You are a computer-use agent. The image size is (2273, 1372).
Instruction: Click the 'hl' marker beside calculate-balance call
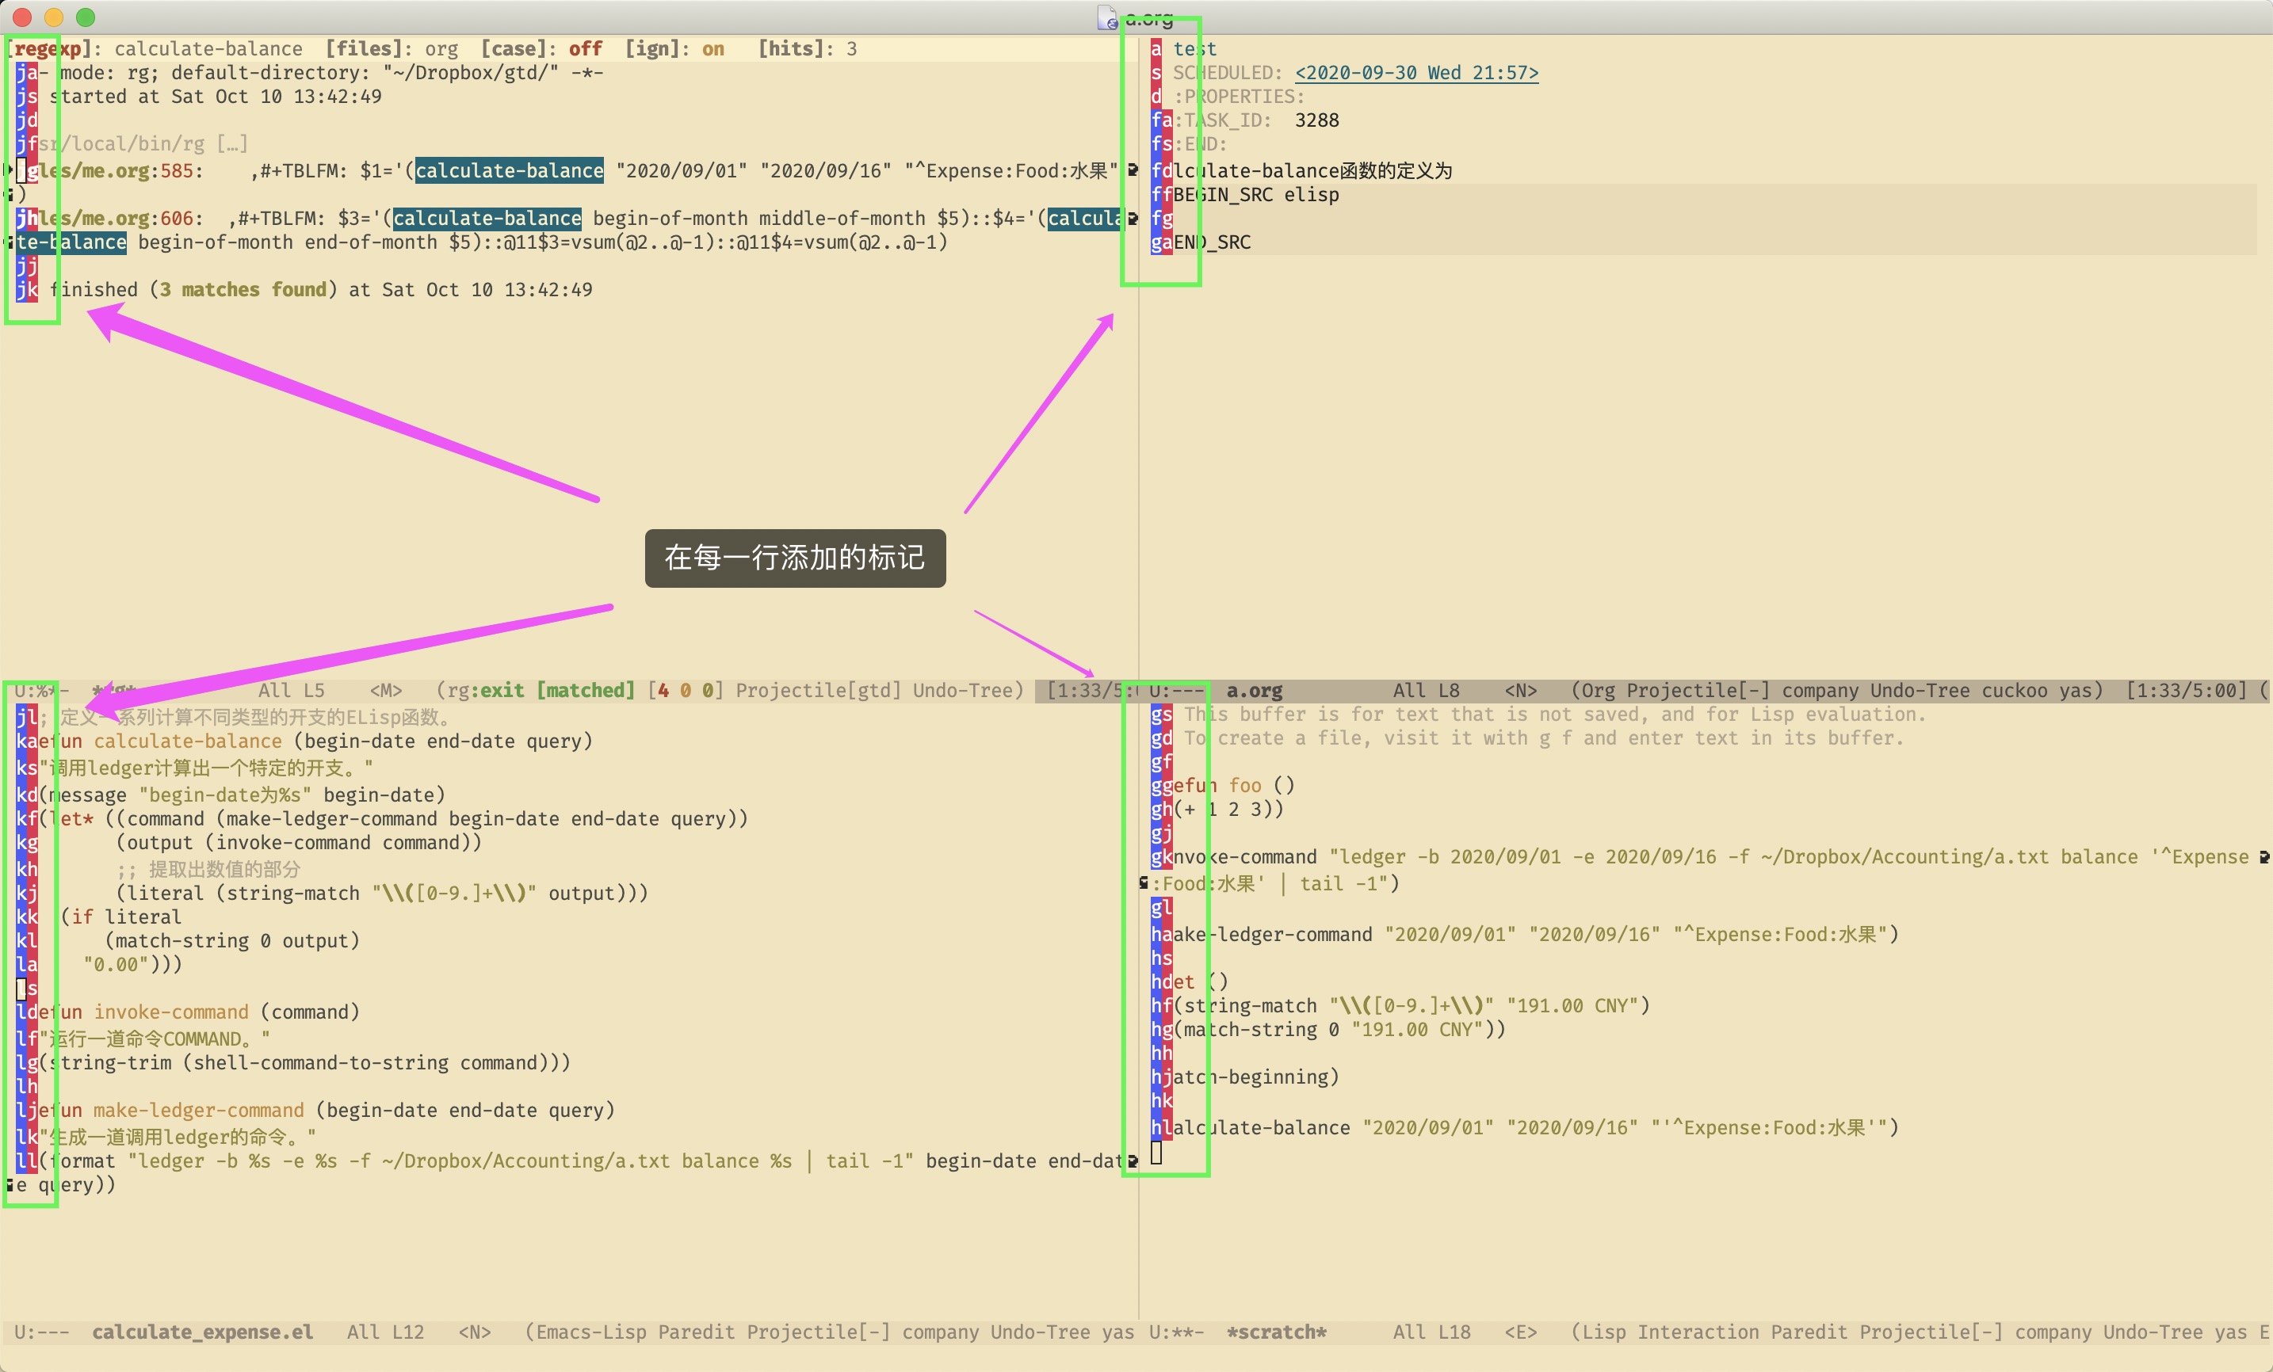point(1161,1128)
